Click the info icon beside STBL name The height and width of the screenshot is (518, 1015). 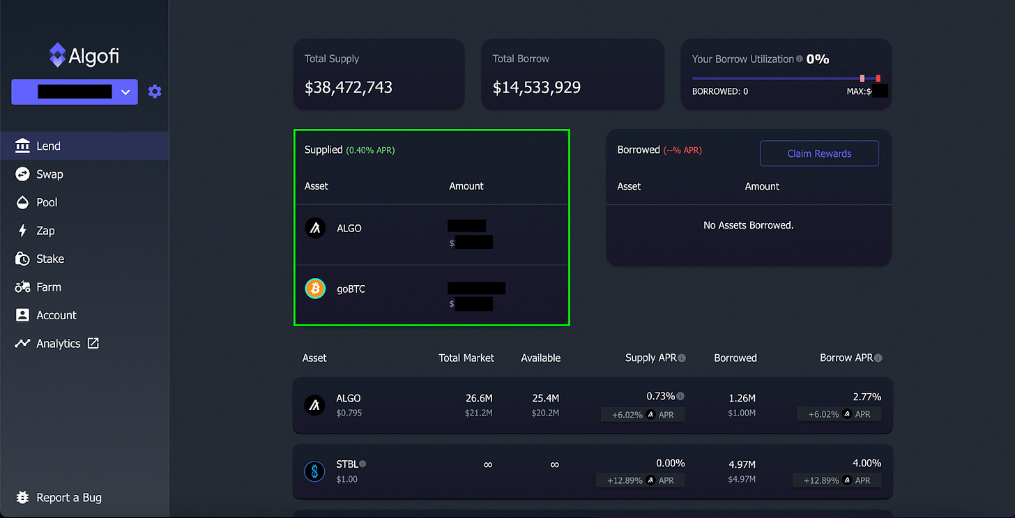tap(363, 464)
